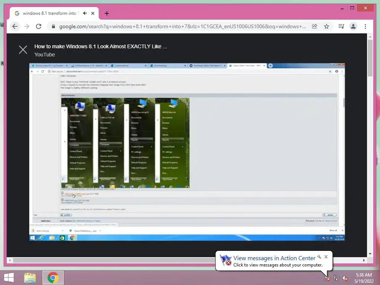Close the Action Center notification balloon
This screenshot has height=285, width=380.
point(326,257)
